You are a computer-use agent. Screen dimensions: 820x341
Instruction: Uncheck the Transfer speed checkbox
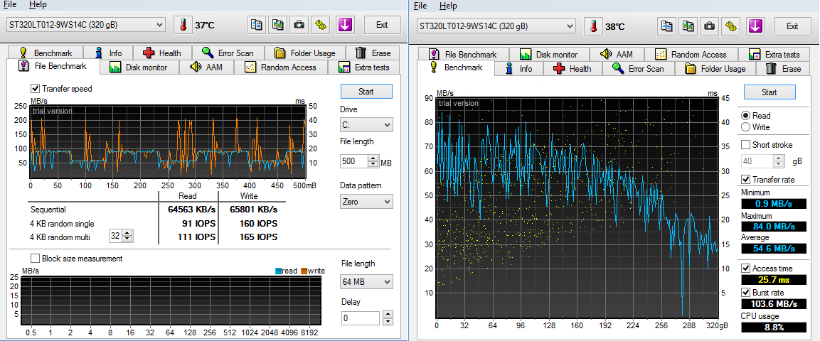[x=36, y=89]
